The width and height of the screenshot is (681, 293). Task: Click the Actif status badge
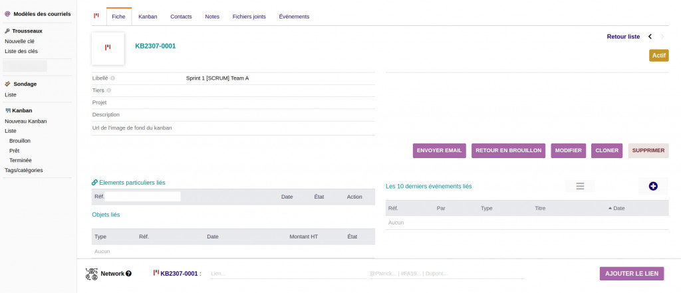click(659, 56)
